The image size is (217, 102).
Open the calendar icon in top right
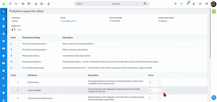(194, 4)
